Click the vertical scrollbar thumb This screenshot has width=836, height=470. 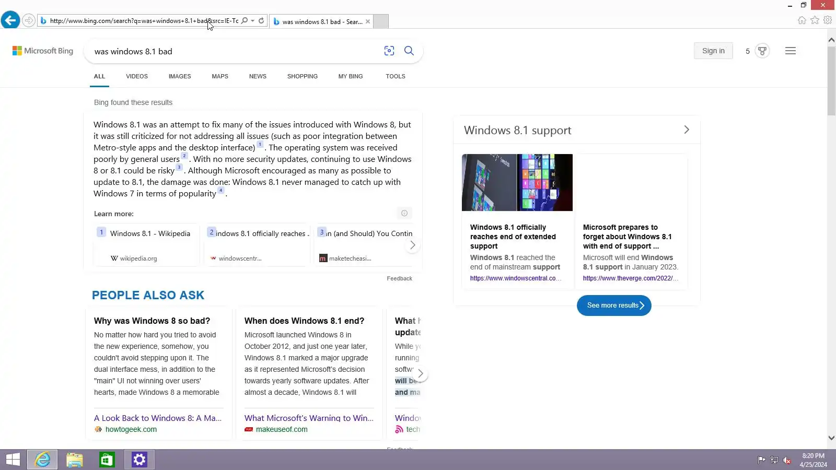pyautogui.click(x=831, y=81)
